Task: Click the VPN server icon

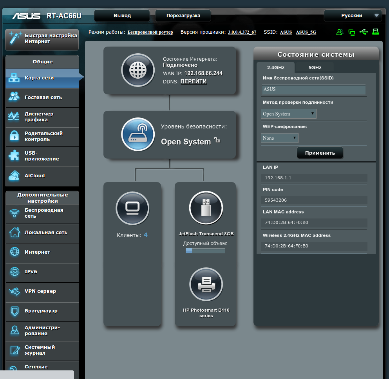Action: click(x=14, y=291)
